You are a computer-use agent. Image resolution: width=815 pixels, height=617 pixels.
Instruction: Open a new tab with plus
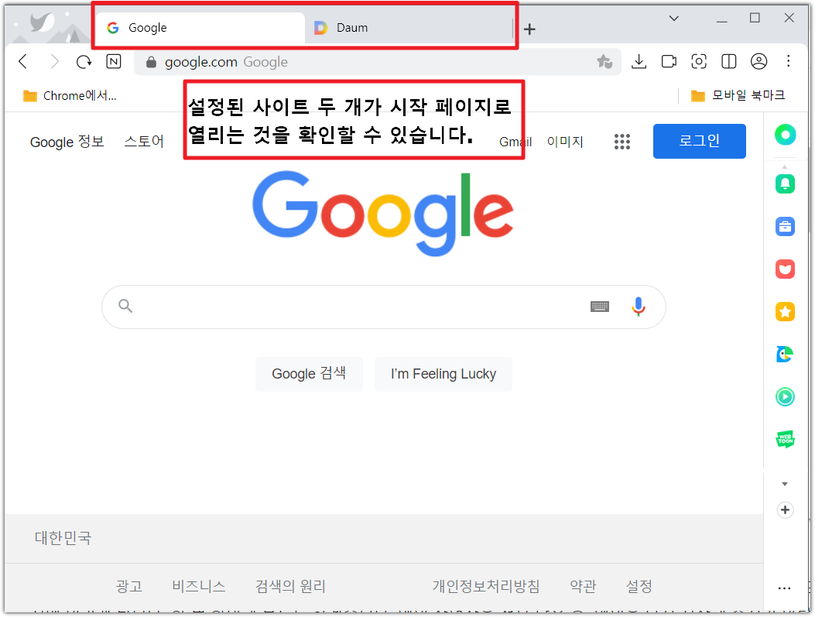[529, 29]
